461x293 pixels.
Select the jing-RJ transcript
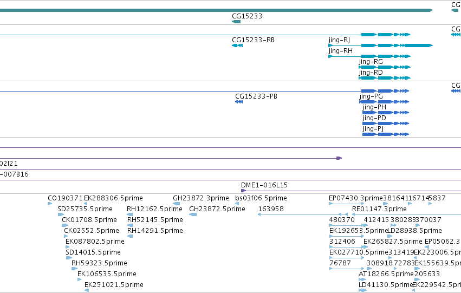coord(380,45)
